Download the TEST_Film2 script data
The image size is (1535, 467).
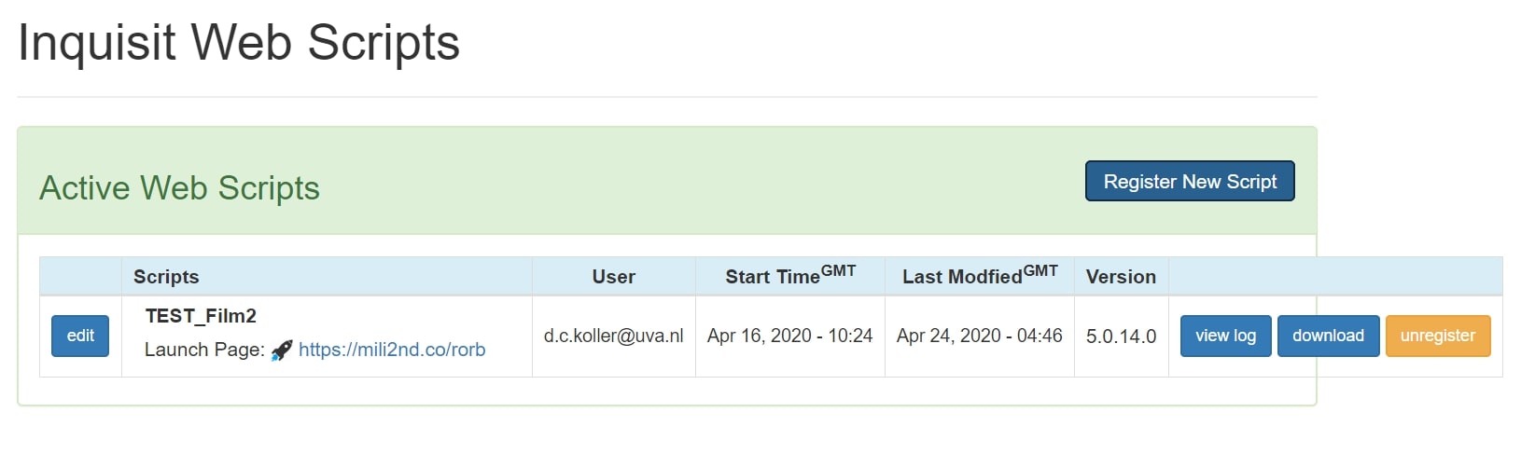click(1328, 336)
